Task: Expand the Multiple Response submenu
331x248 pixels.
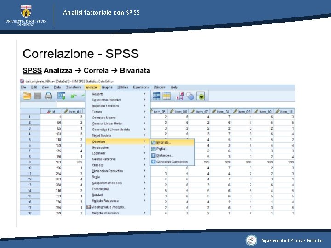Action: point(118,201)
